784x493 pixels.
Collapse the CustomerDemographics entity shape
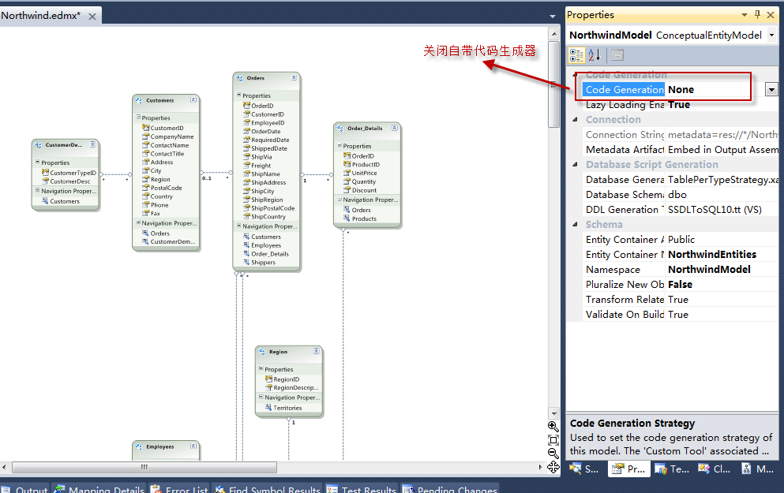pos(92,144)
